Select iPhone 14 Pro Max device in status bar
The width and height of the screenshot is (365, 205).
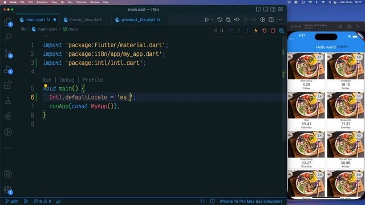pyautogui.click(x=251, y=201)
